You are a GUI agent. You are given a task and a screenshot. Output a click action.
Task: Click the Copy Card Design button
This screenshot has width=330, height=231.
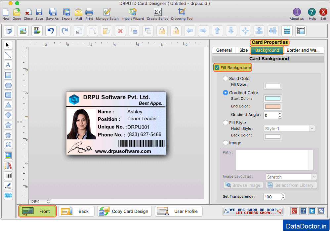(124, 211)
